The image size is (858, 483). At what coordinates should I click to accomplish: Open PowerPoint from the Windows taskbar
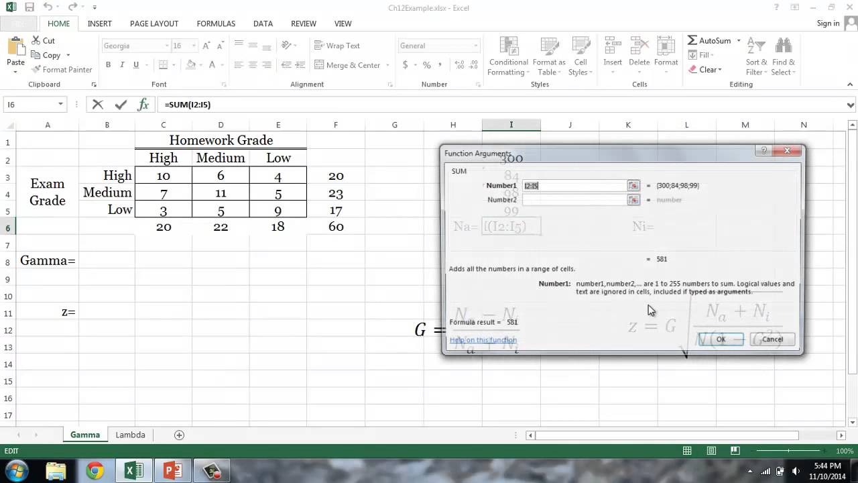coord(173,471)
